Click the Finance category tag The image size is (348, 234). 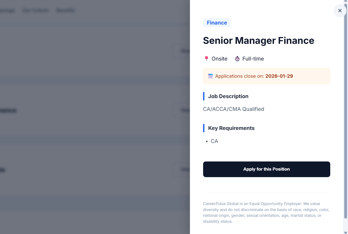tap(217, 23)
